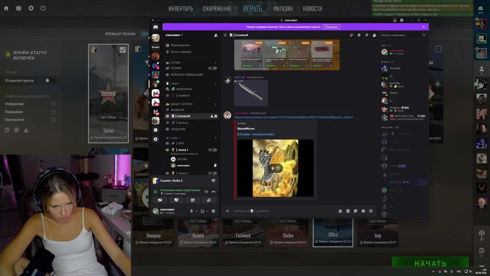Open СНАРЯЖЕНИЕ tab in CS2
This screenshot has width=490, height=276.
217,8
